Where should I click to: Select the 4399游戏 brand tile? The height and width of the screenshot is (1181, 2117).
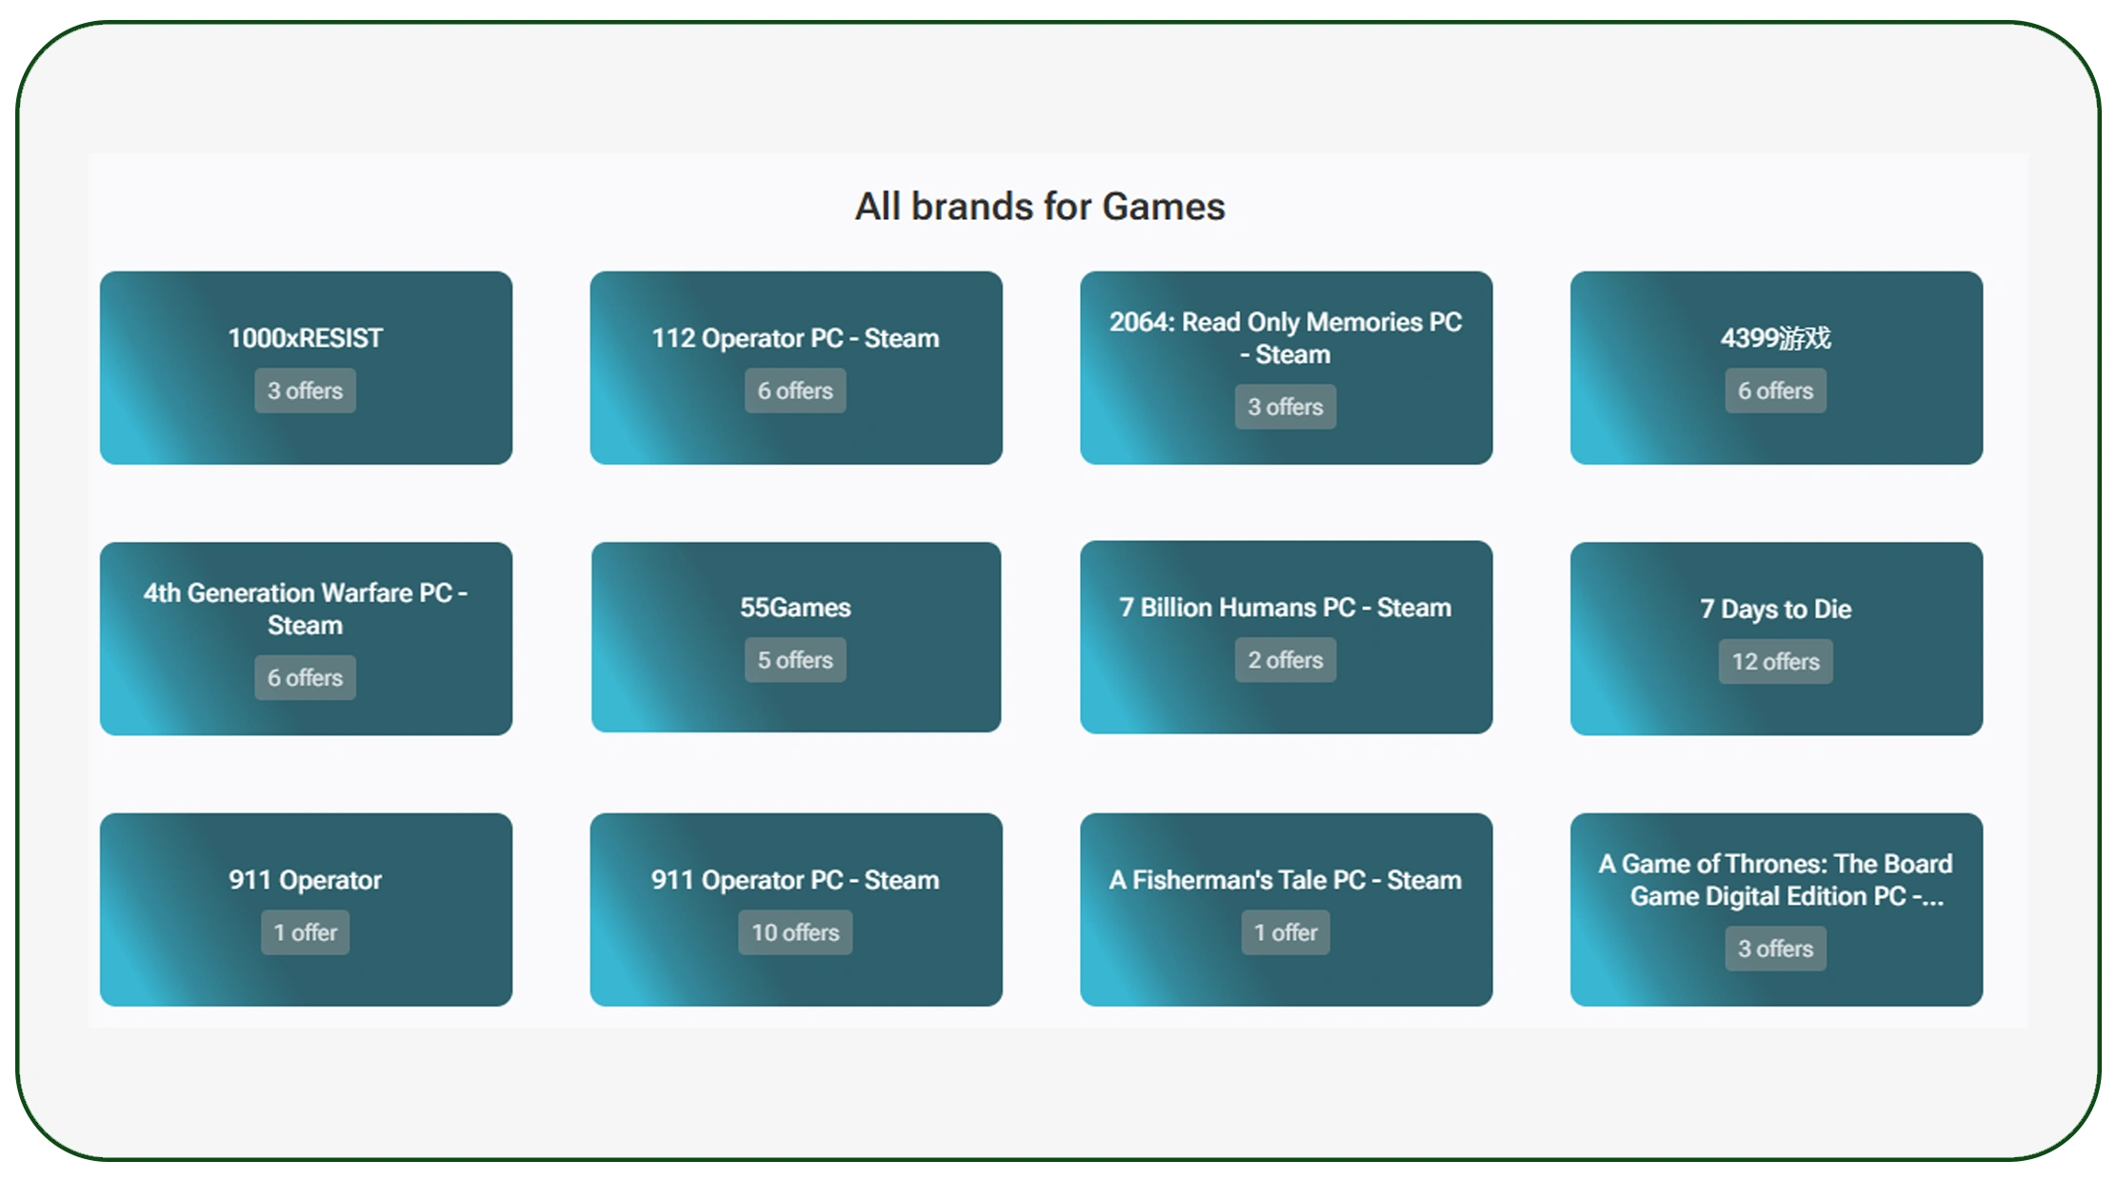[1775, 369]
